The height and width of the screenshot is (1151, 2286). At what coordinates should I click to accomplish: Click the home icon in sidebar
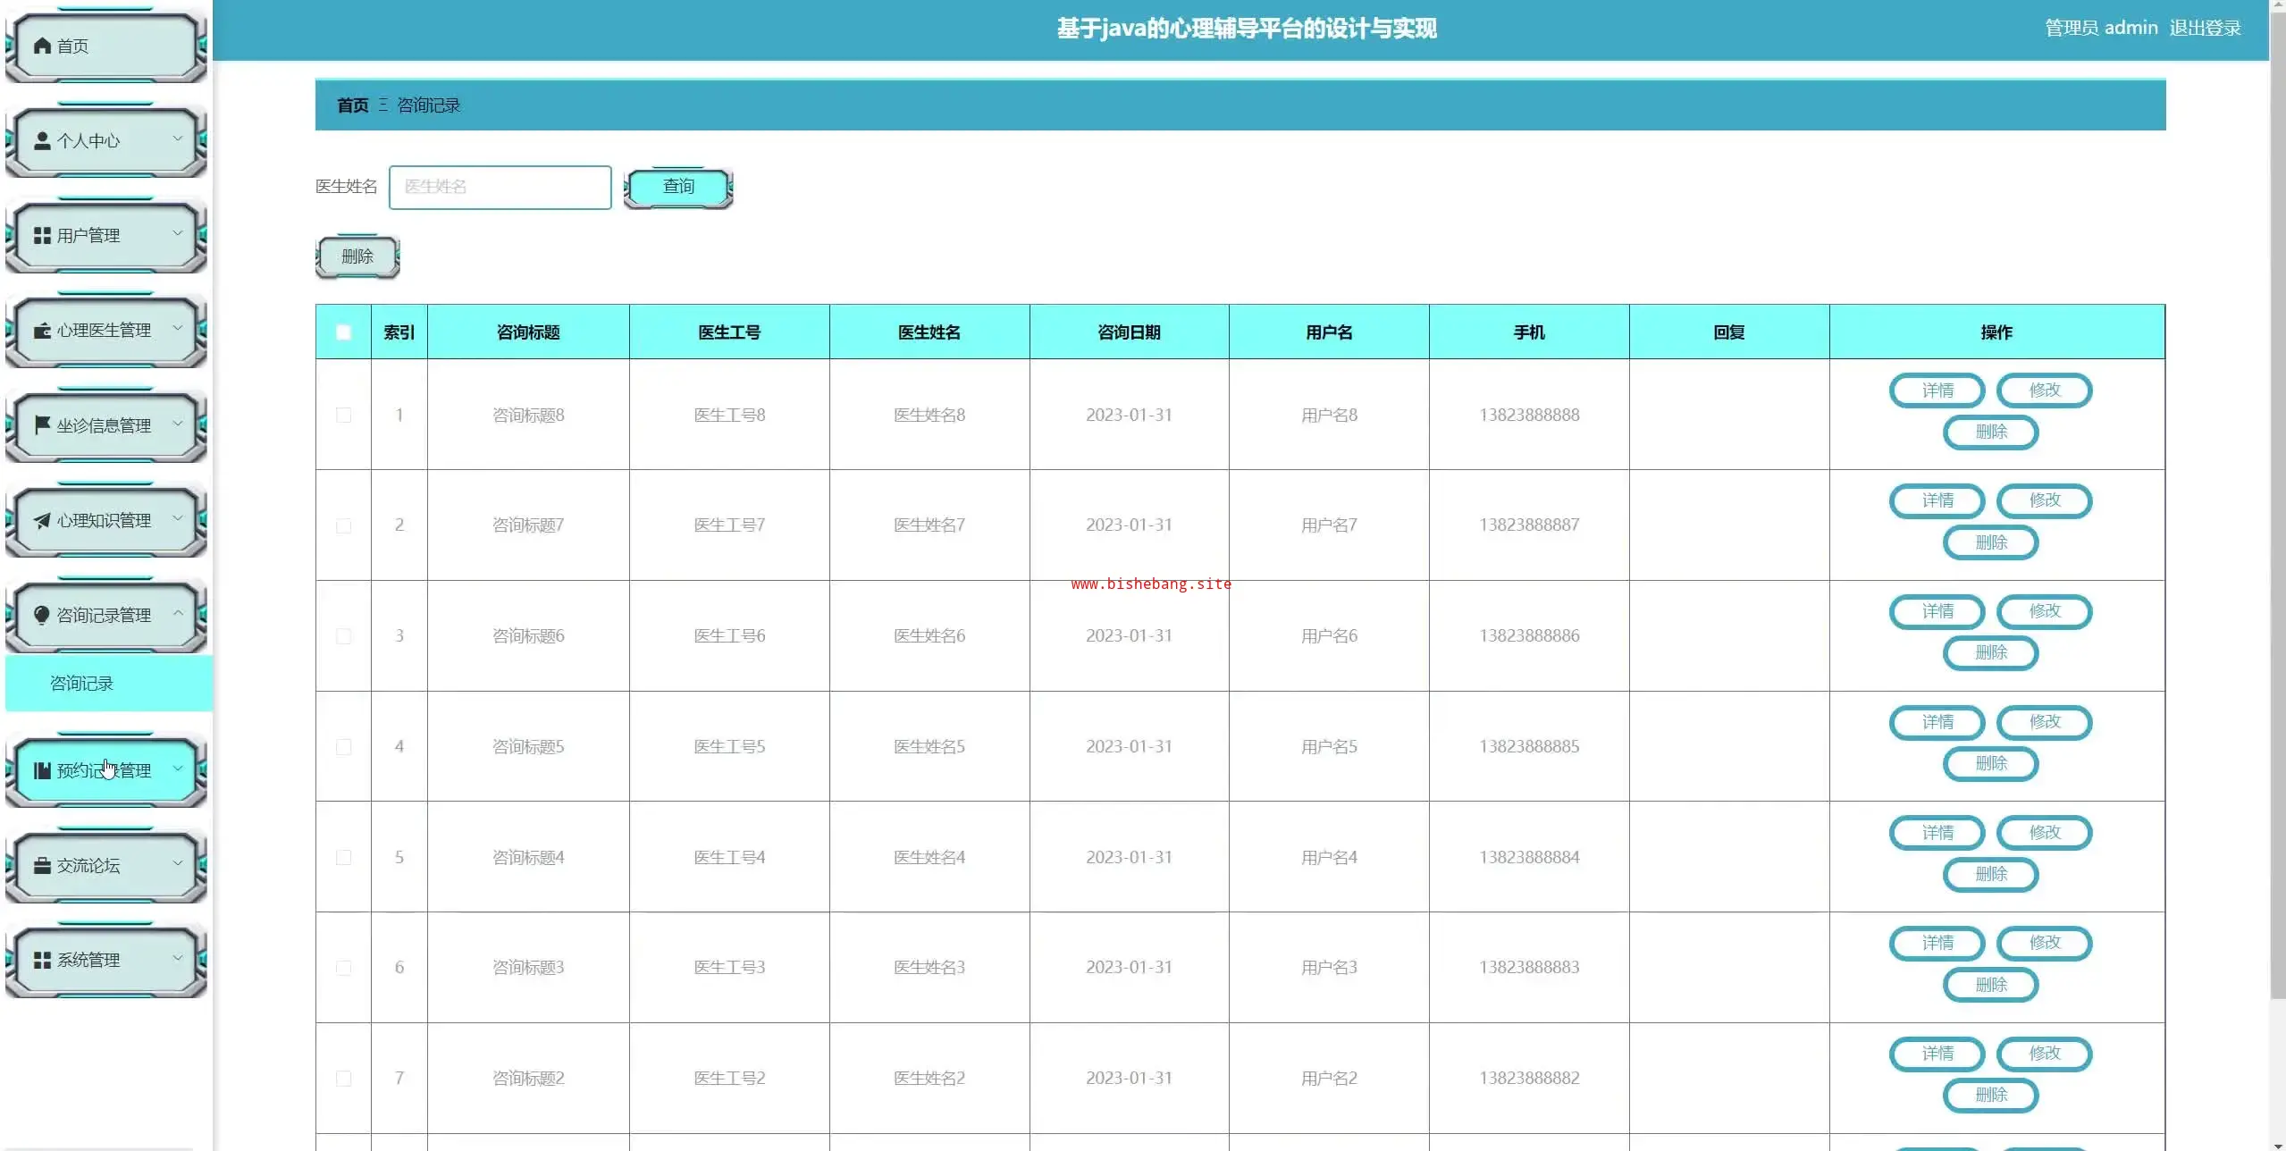[x=42, y=46]
